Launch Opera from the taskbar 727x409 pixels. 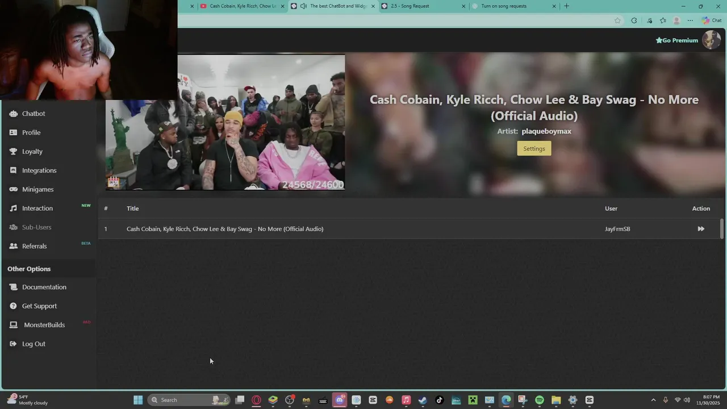click(x=256, y=400)
